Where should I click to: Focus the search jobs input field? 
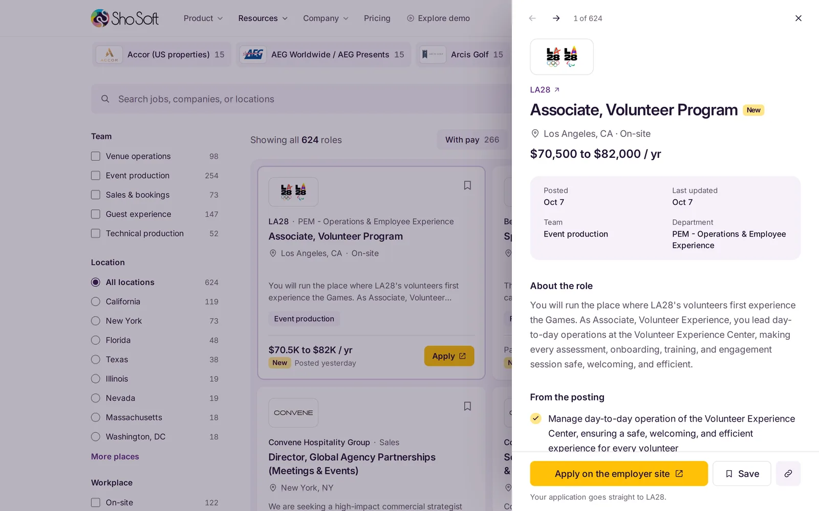coord(301,99)
